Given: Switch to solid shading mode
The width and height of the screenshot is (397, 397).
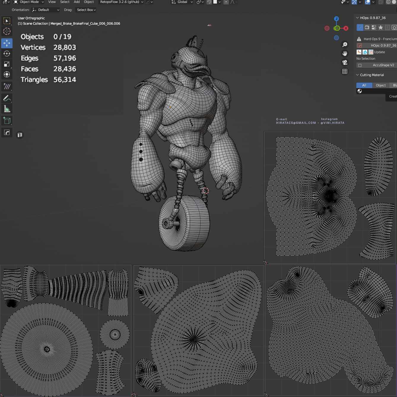Looking at the screenshot, I should point(394,2).
